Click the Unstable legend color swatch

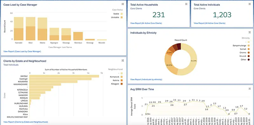click(x=122, y=17)
